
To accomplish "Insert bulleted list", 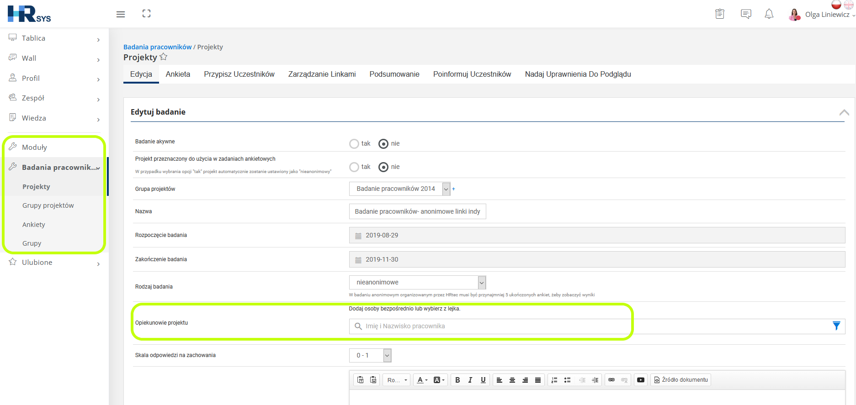I will [567, 380].
